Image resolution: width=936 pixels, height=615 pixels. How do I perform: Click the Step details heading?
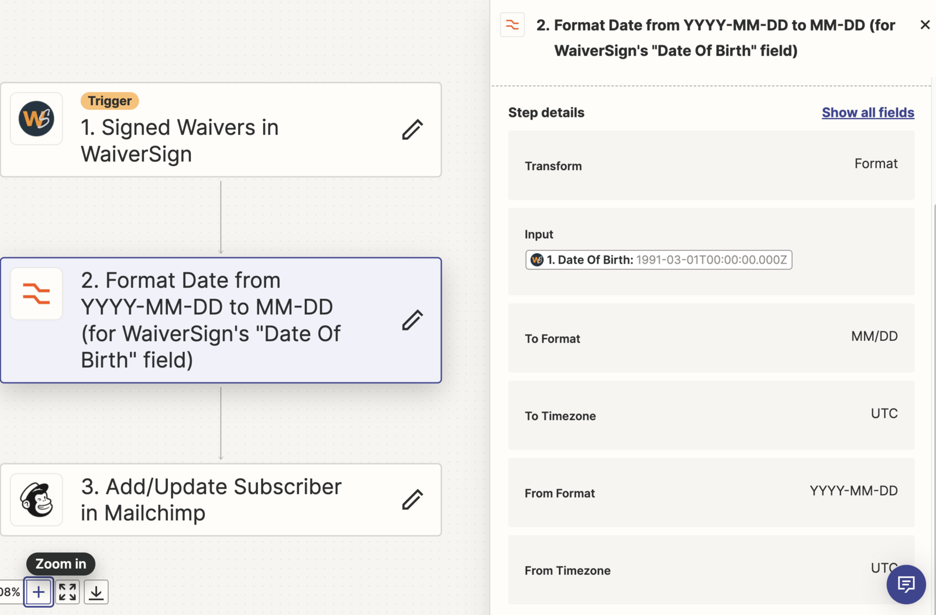(546, 112)
